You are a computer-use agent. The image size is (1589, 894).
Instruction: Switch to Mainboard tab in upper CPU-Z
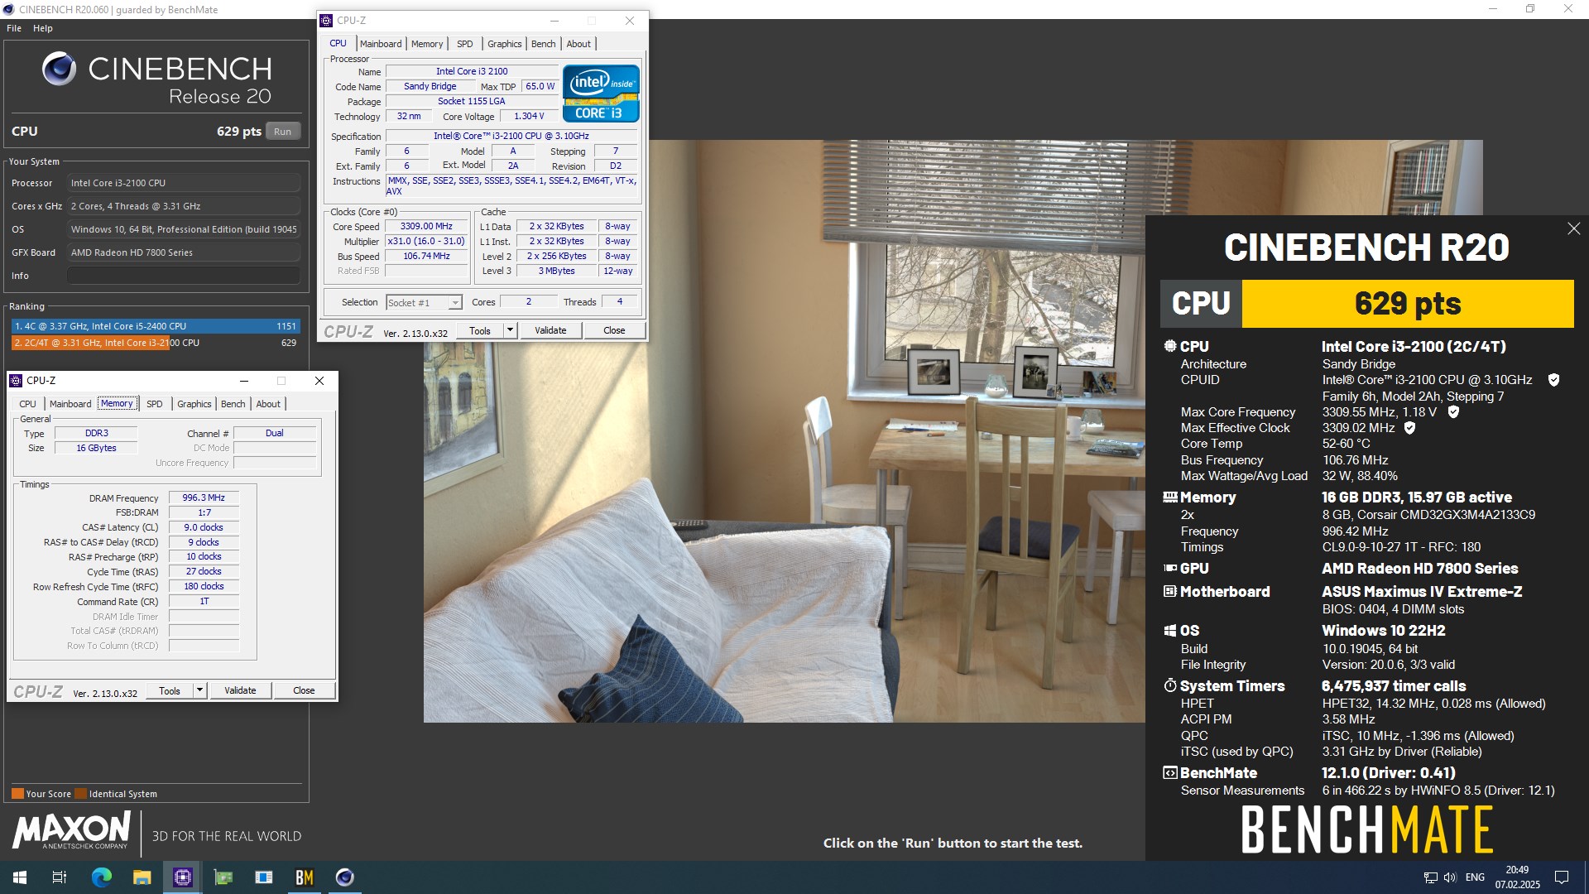[381, 44]
